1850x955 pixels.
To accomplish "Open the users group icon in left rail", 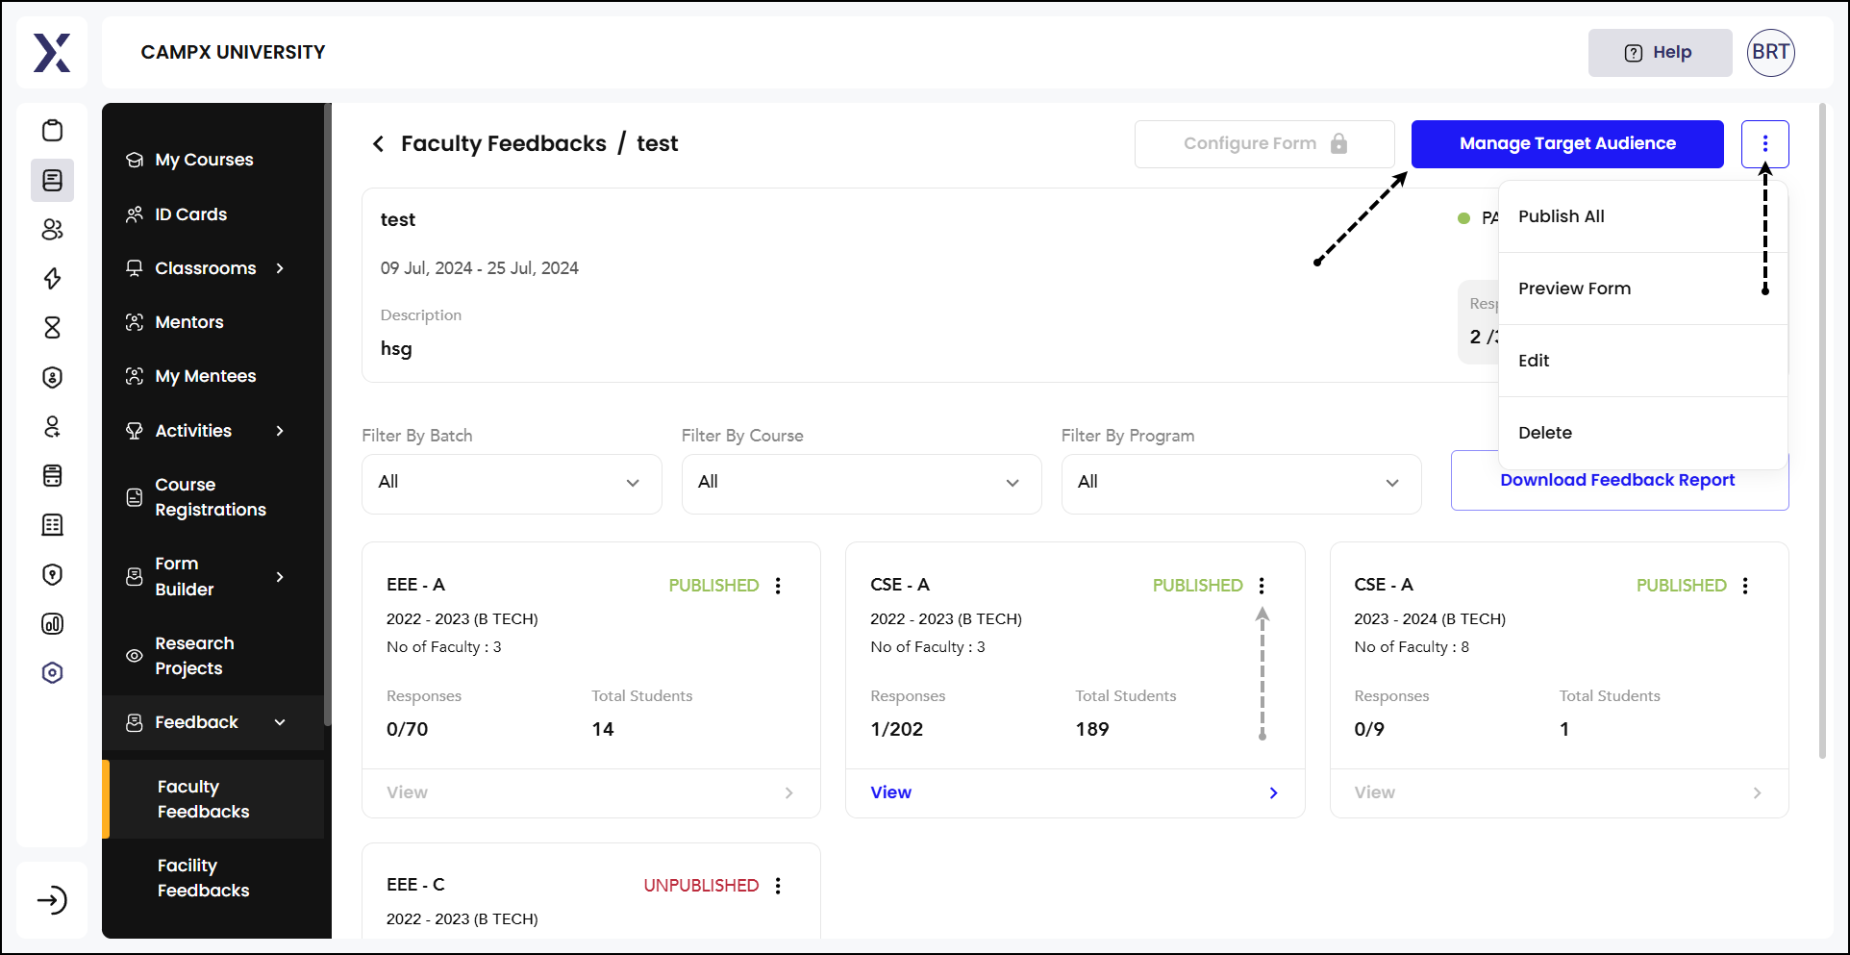I will pos(53,229).
